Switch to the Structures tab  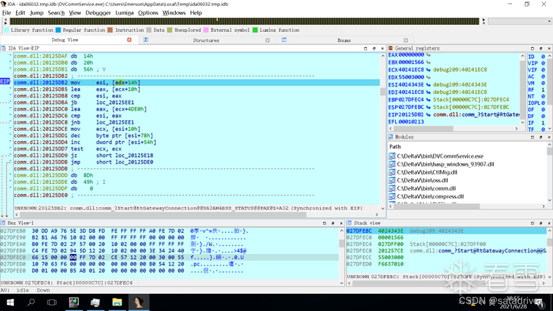click(x=206, y=40)
